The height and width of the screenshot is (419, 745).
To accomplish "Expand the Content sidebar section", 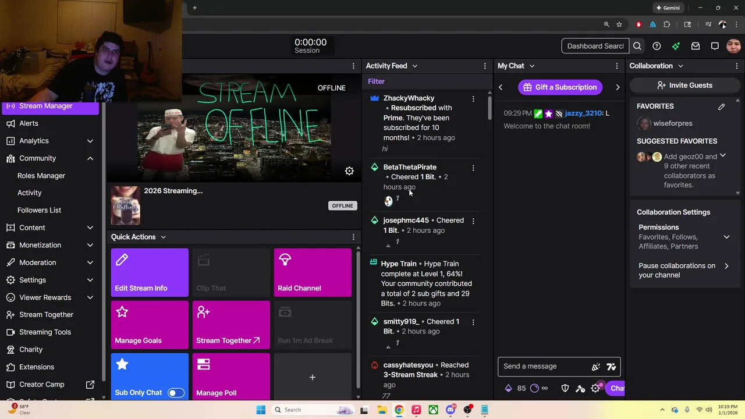I will click(90, 228).
